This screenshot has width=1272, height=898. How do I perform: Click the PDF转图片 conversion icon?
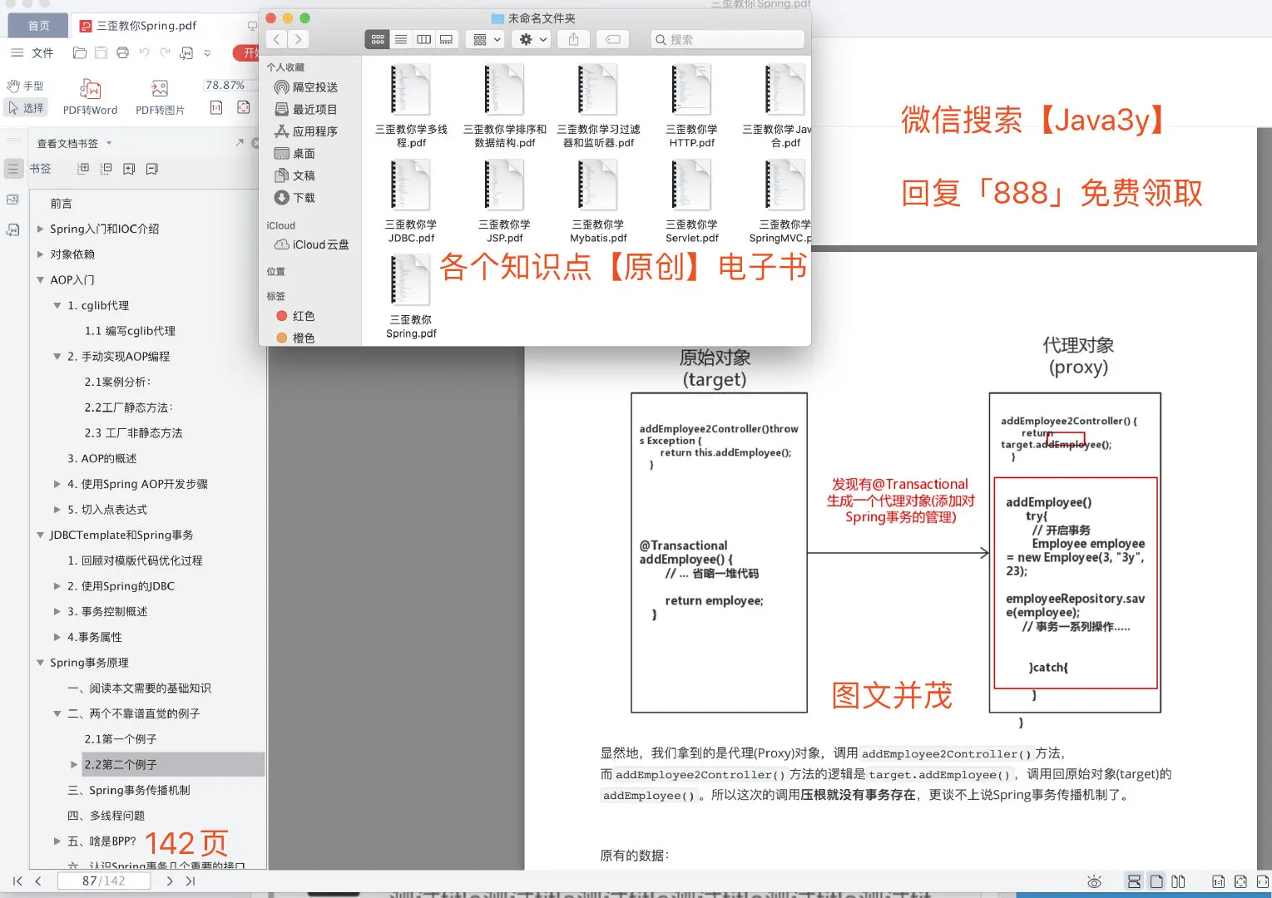click(160, 89)
